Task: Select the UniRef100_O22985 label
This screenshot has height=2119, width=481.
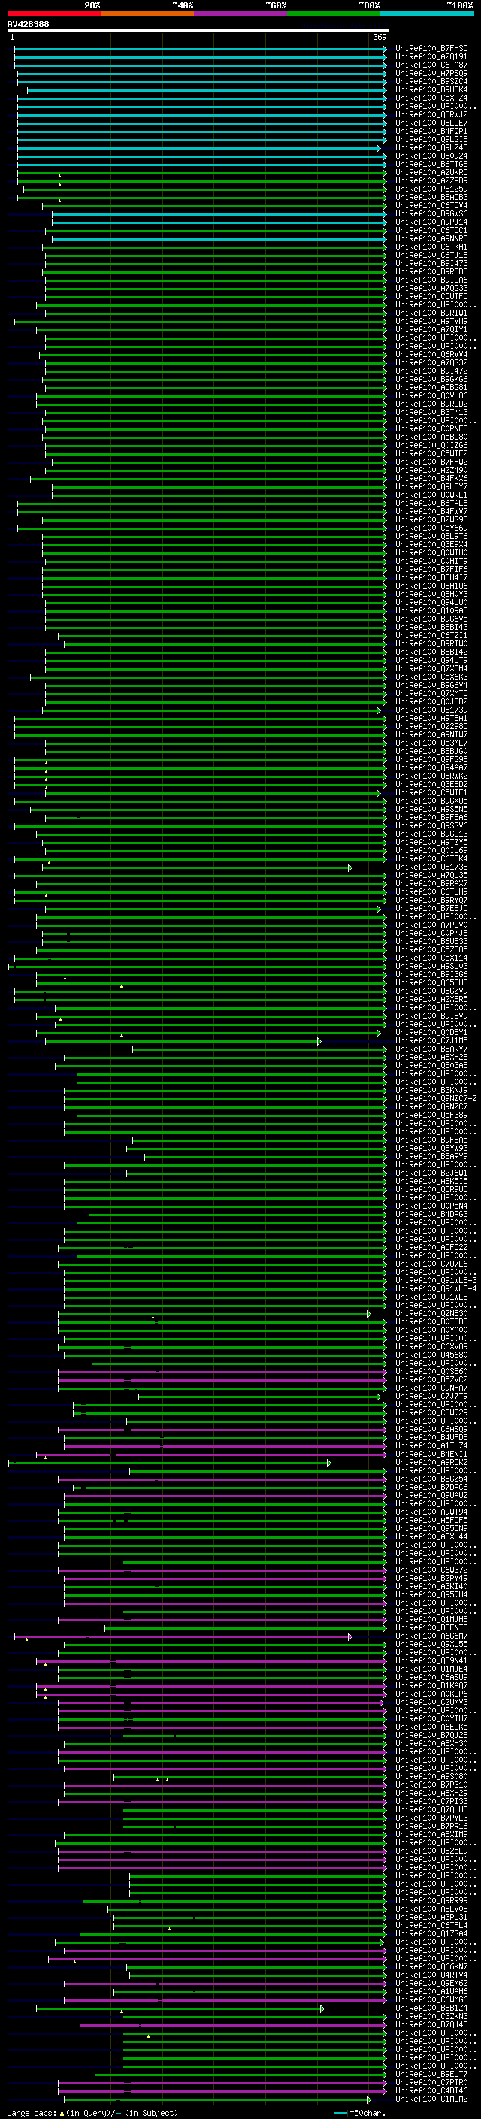Action: [431, 726]
